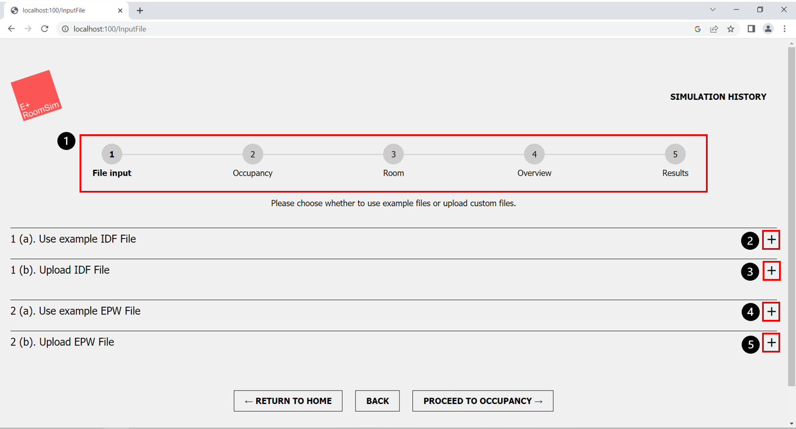
Task: Toggle the browser side panel icon
Action: point(752,29)
